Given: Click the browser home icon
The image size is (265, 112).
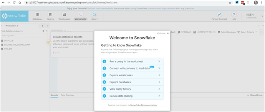Looking at the screenshot, I should [x=20, y=3].
